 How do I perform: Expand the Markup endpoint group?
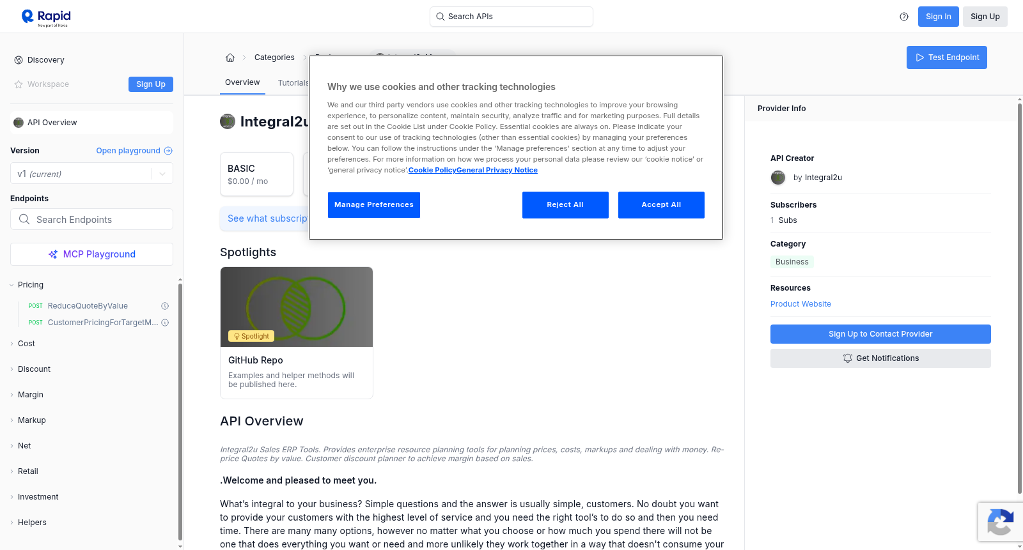point(12,420)
